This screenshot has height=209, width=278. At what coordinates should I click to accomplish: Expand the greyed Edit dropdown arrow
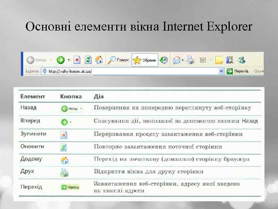211,60
